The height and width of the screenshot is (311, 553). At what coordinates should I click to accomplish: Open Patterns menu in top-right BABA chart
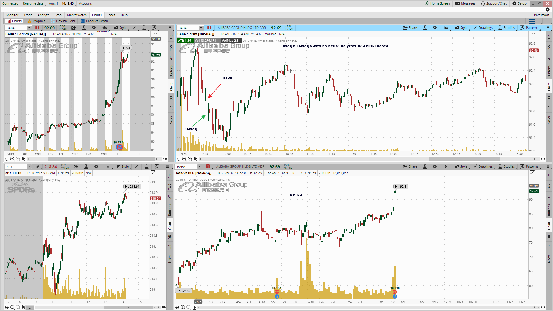pyautogui.click(x=529, y=28)
